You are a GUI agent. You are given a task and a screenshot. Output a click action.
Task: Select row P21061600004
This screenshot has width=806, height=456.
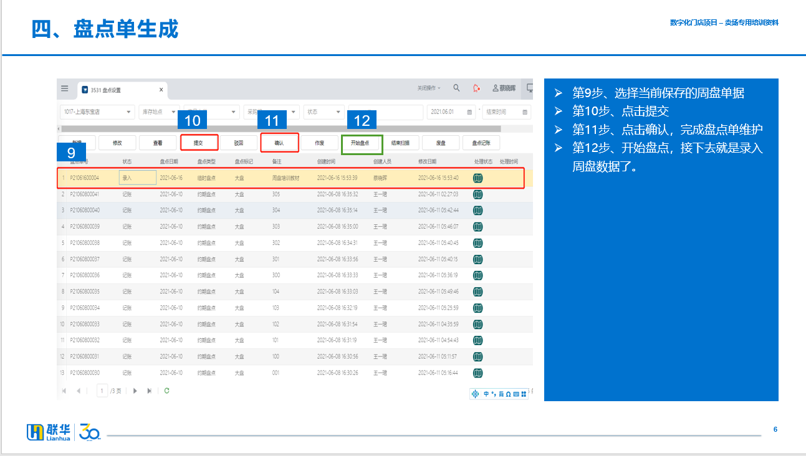point(295,178)
